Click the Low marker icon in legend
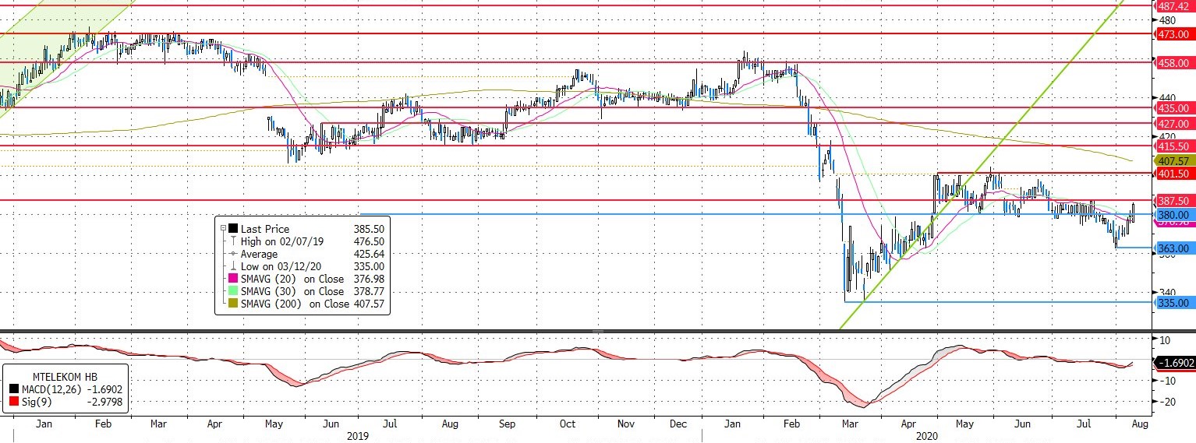This screenshot has width=1196, height=443. (232, 266)
